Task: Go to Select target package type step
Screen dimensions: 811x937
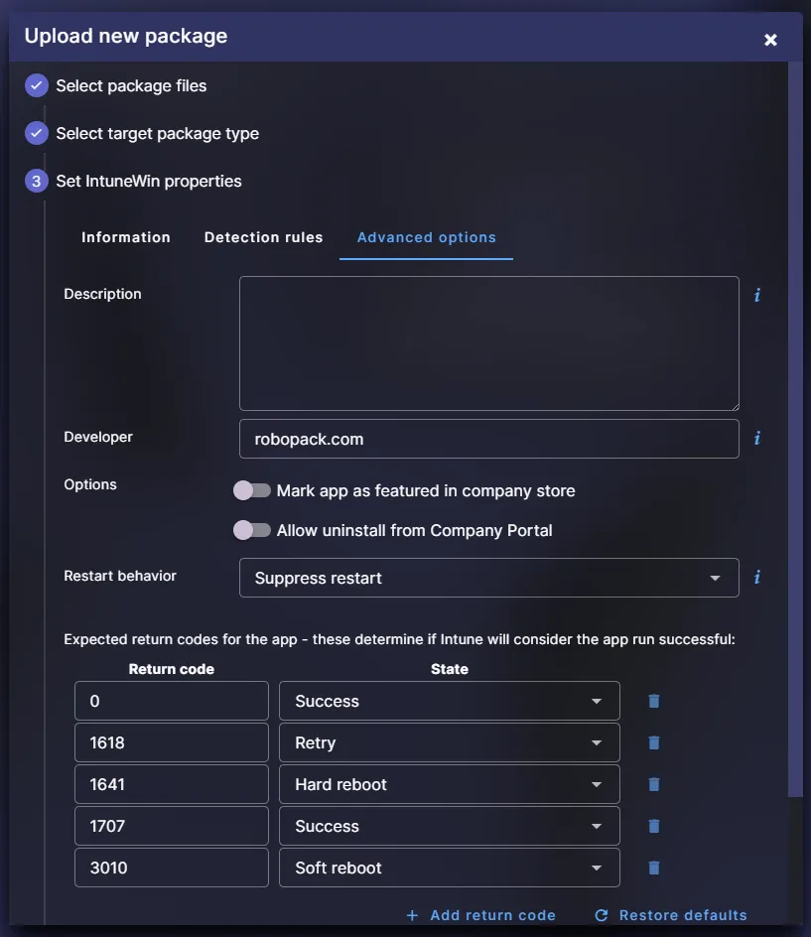Action: tap(157, 133)
